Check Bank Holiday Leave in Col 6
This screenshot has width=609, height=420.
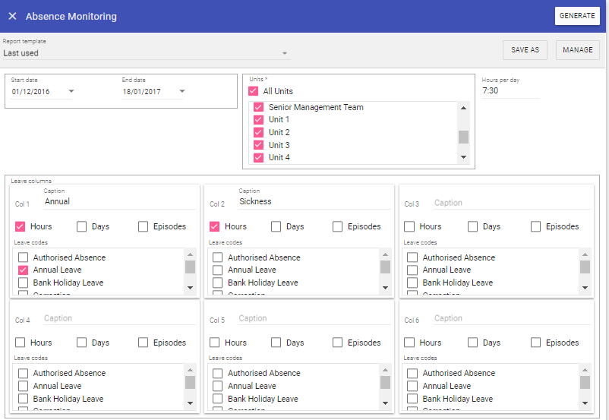[412, 399]
